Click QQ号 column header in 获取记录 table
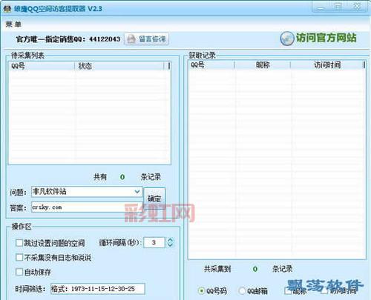Image resolution: width=371 pixels, height=300 pixels. (x=211, y=65)
